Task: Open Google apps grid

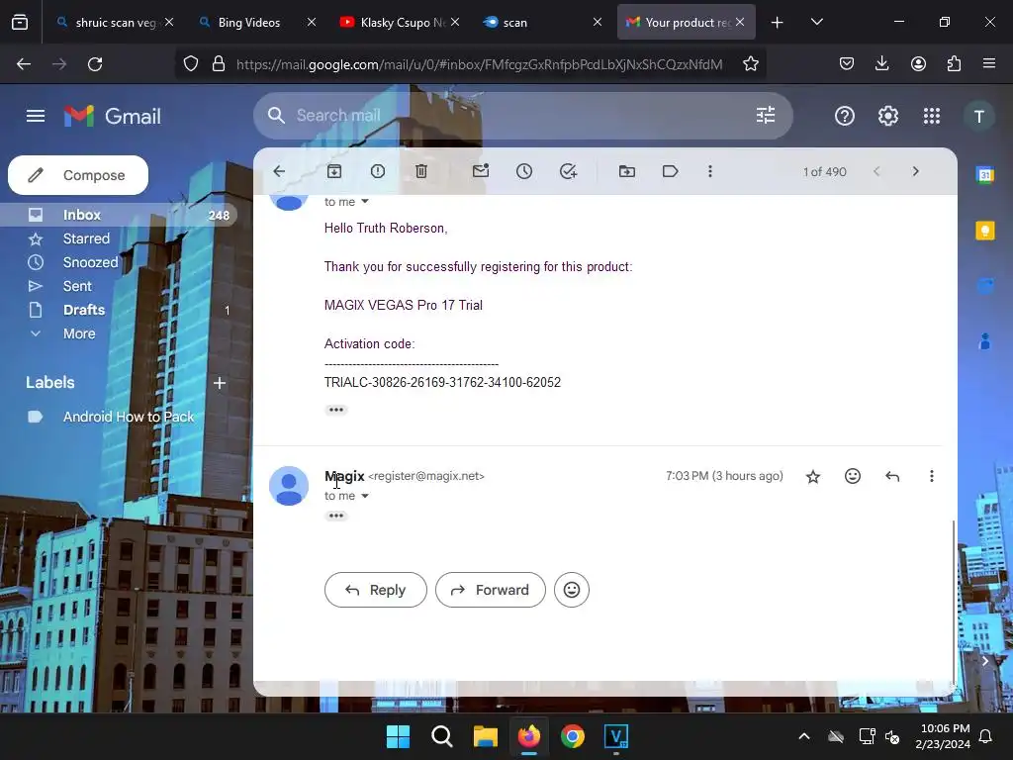Action: point(932,117)
